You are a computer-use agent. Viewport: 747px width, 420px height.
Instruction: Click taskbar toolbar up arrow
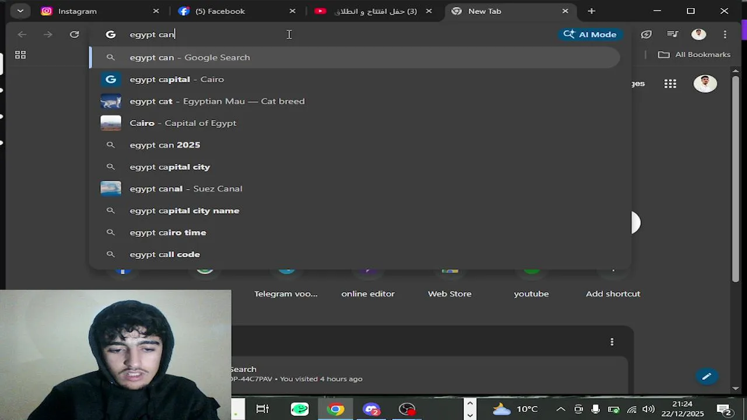click(470, 403)
